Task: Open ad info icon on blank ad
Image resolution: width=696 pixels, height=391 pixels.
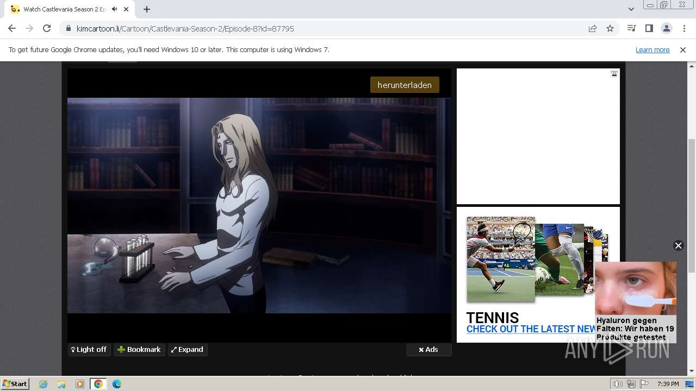Action: coord(614,74)
